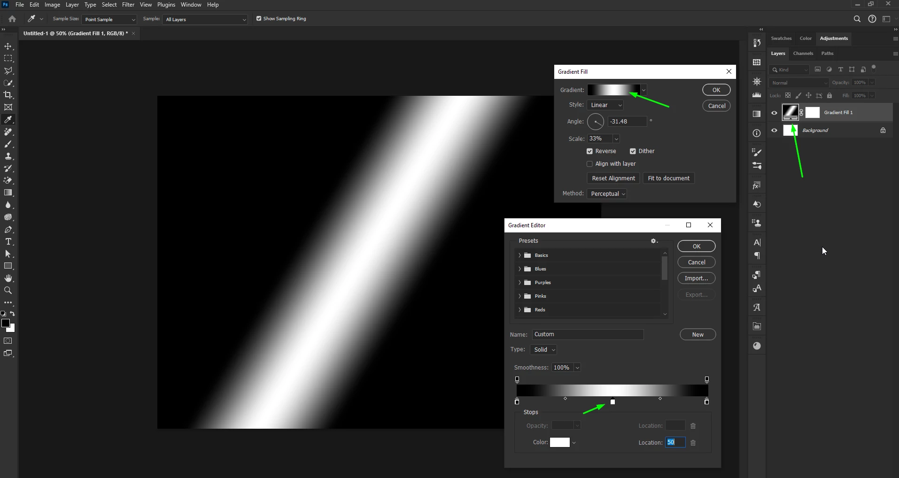Toggle Quick Mask mode
899x478 pixels.
pos(8,341)
